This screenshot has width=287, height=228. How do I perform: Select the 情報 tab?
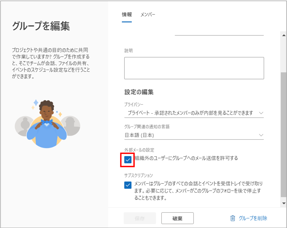(x=127, y=15)
